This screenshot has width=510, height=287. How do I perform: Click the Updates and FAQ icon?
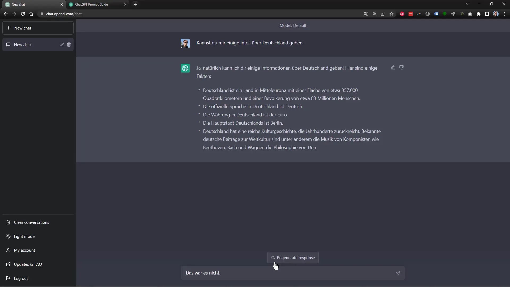point(8,264)
